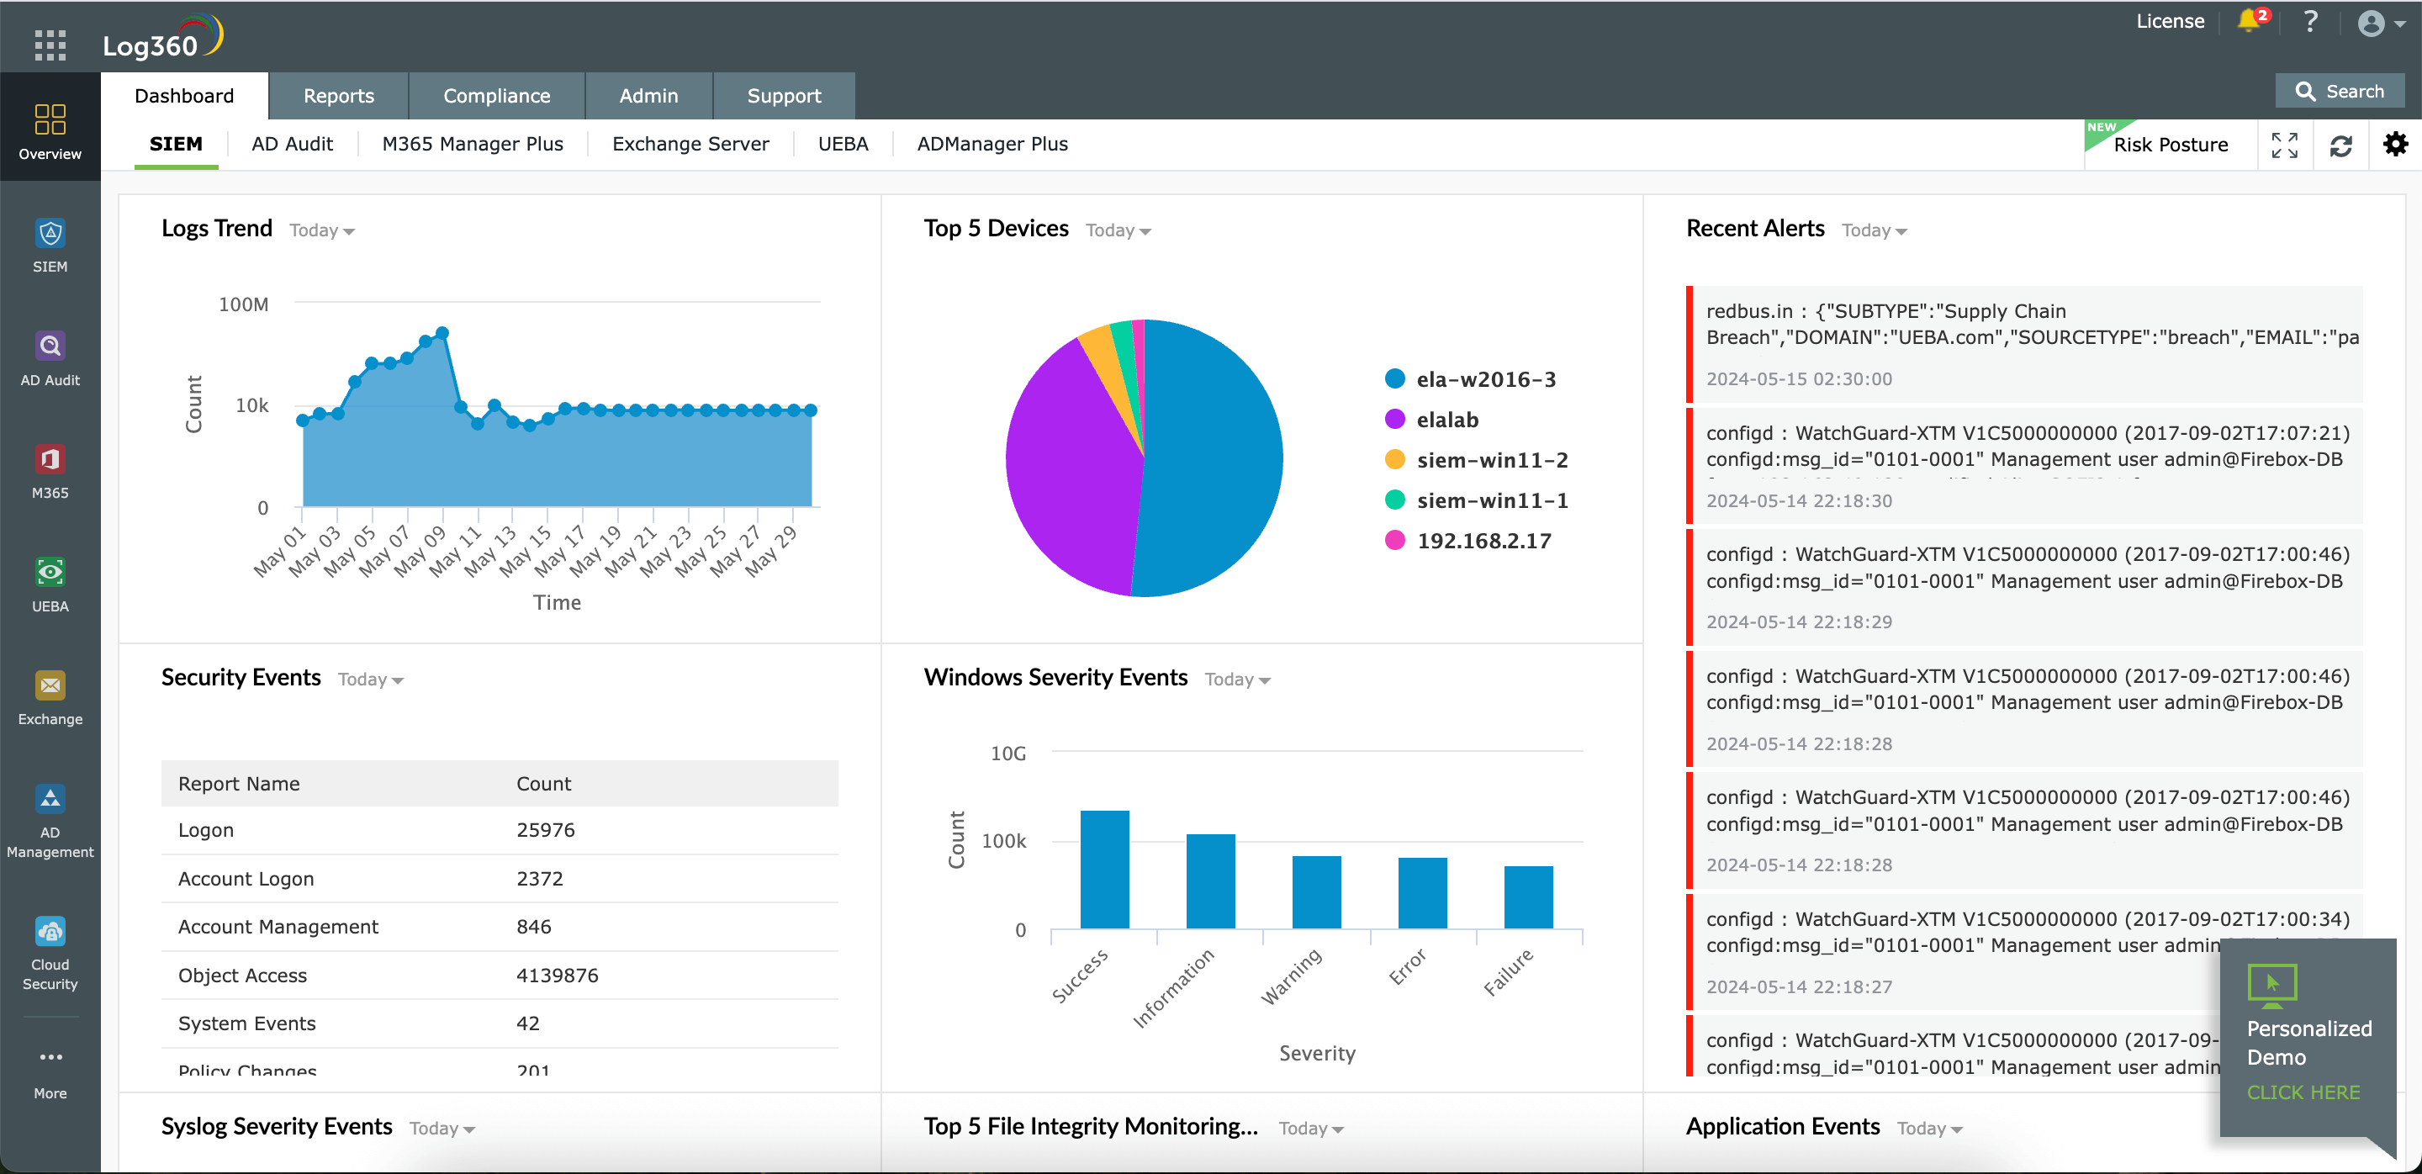
Task: Refresh the dashboard with the reload icon
Action: point(2340,145)
